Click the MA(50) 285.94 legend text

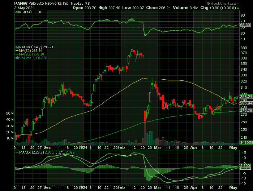[x=31, y=51]
